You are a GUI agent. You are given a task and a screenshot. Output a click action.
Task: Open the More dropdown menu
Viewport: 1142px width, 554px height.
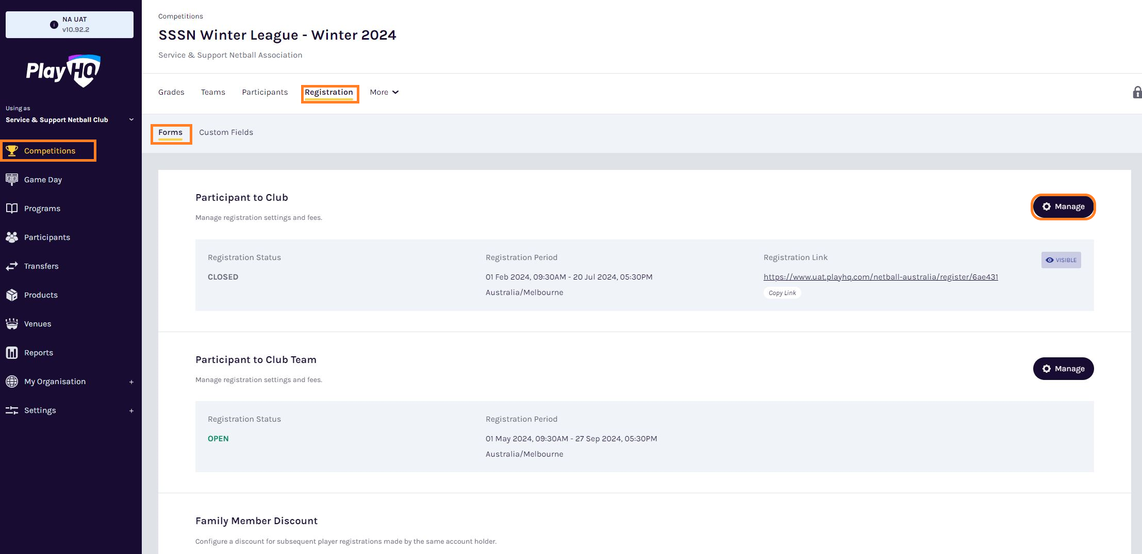coord(384,92)
